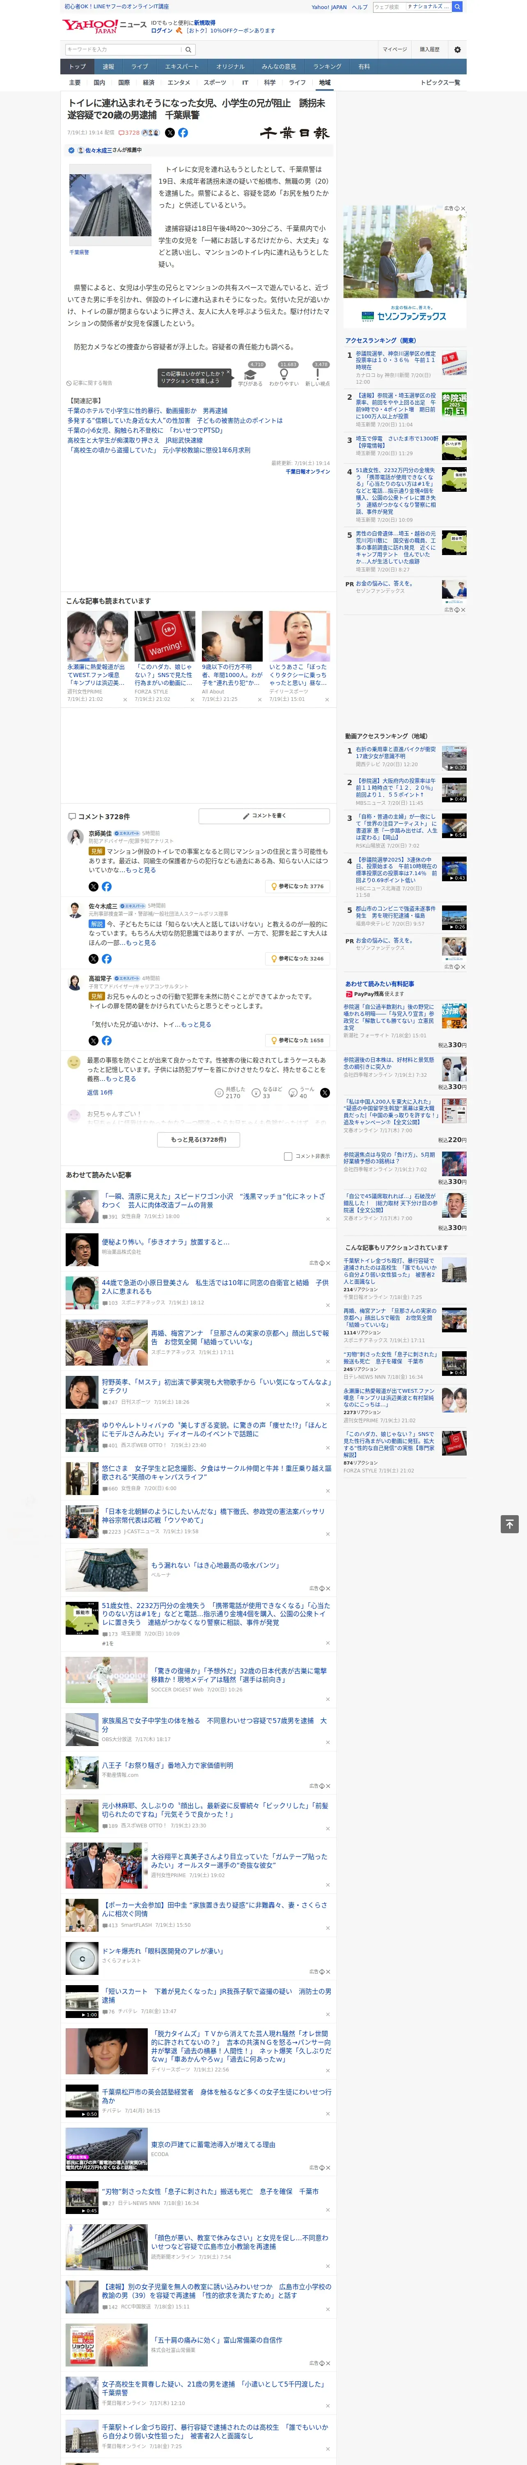This screenshot has width=527, height=2465.
Task: Click the ログイン link
Action: point(162,31)
